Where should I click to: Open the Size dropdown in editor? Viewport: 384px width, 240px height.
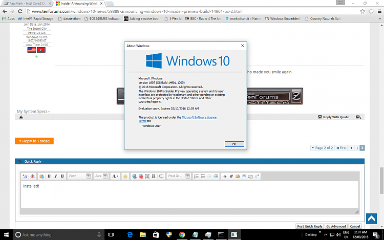(x=101, y=176)
